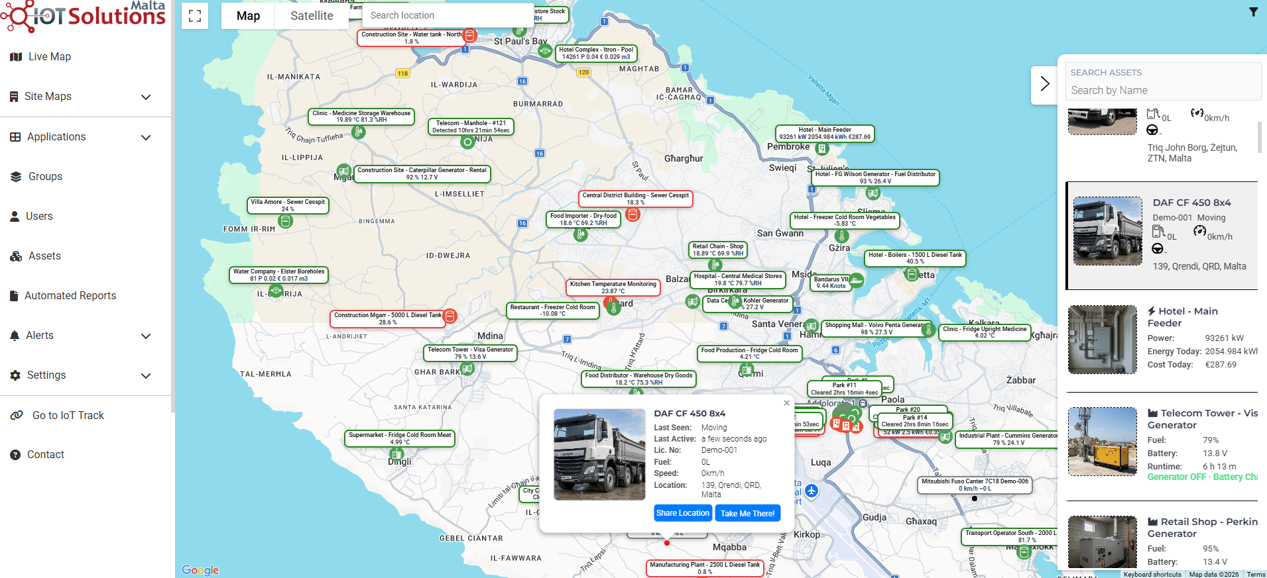Click the Assets cubes icon
The height and width of the screenshot is (578, 1267).
[16, 256]
